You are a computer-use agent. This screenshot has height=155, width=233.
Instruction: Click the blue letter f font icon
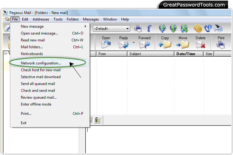point(149,28)
